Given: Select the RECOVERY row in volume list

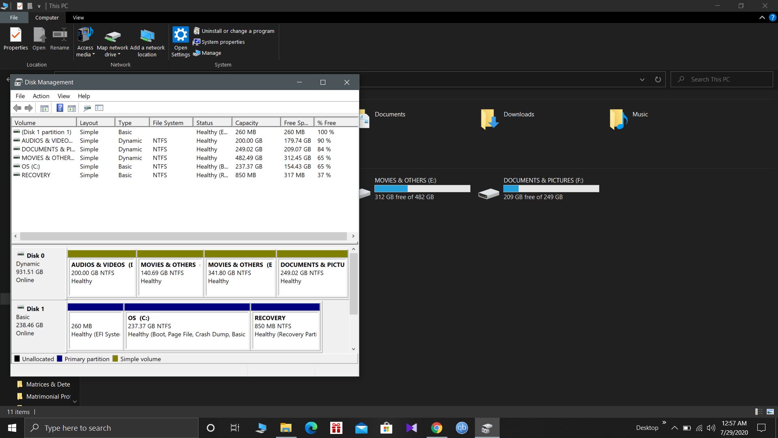Looking at the screenshot, I should point(185,175).
